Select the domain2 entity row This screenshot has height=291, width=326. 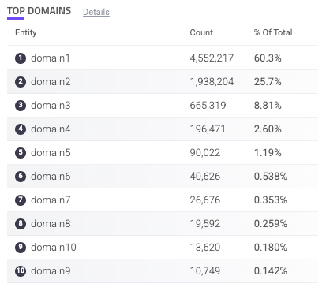tap(163, 82)
